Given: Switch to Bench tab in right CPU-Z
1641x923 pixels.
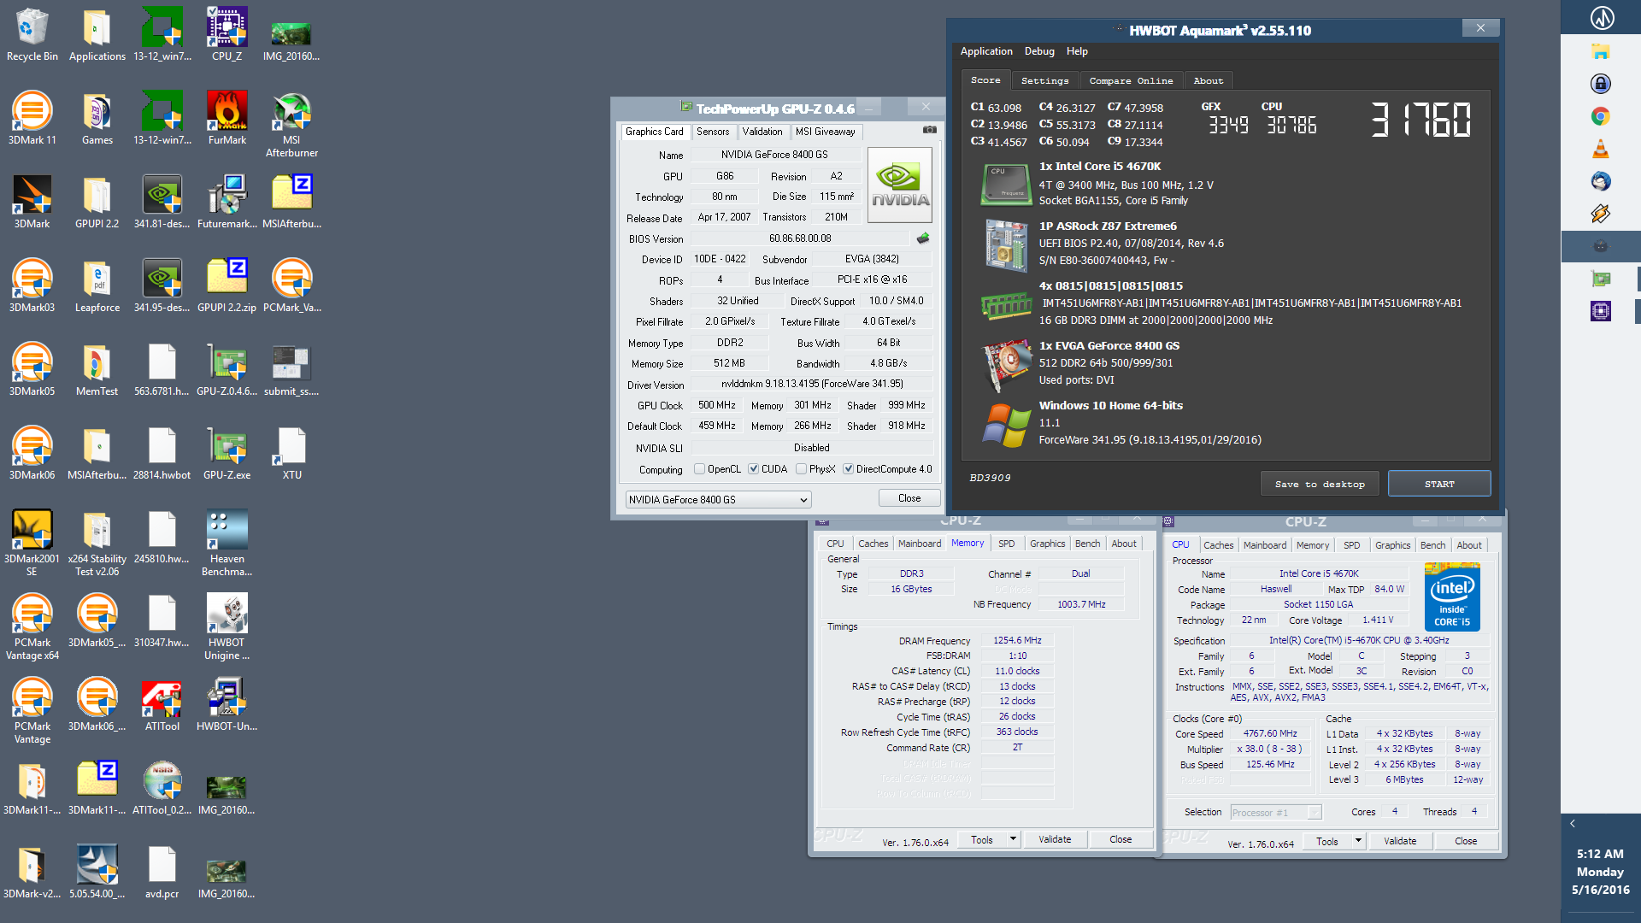Looking at the screenshot, I should click(1432, 545).
